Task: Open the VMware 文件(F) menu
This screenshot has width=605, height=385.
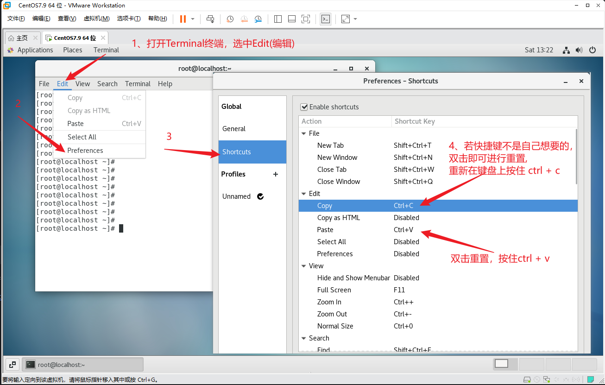Action: 16,19
